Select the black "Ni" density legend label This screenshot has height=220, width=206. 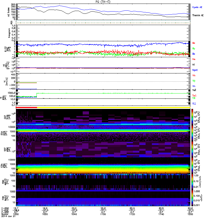[194, 65]
